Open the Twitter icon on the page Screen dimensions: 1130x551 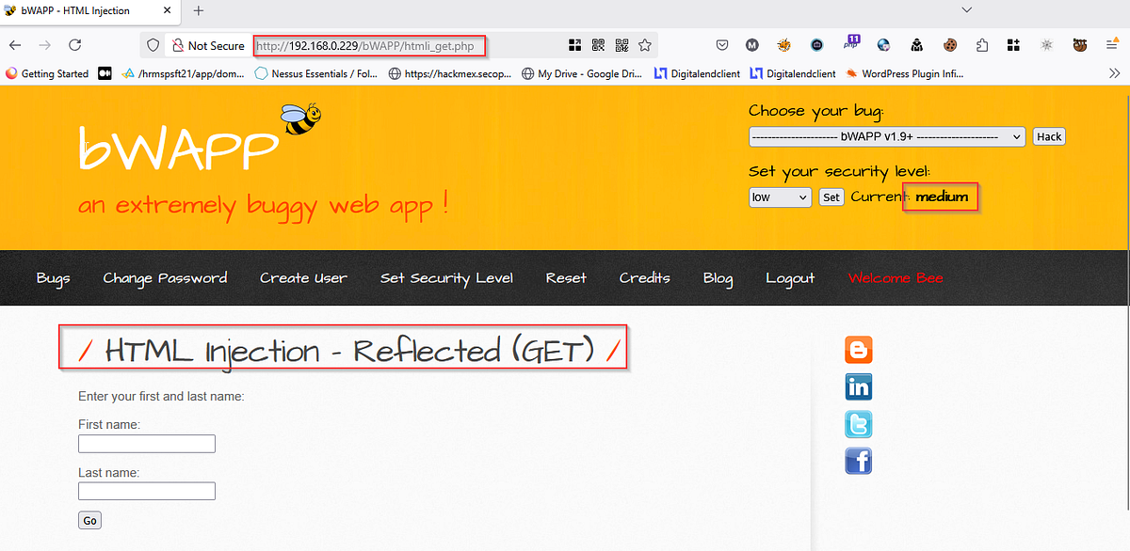tap(858, 424)
